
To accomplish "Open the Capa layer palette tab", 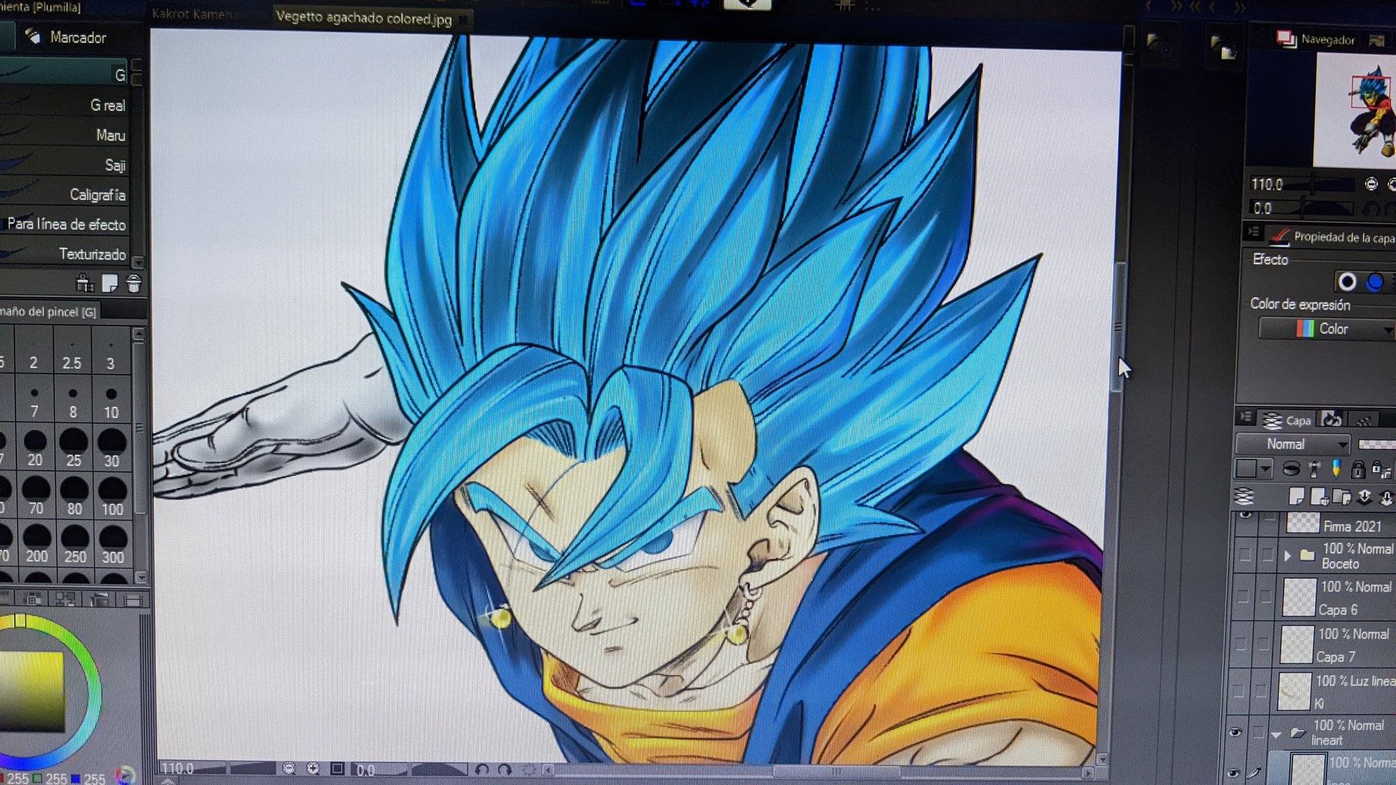I will [1287, 420].
